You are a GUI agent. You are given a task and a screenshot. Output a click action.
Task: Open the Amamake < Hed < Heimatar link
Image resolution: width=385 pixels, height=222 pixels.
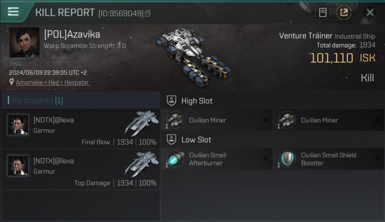(52, 82)
